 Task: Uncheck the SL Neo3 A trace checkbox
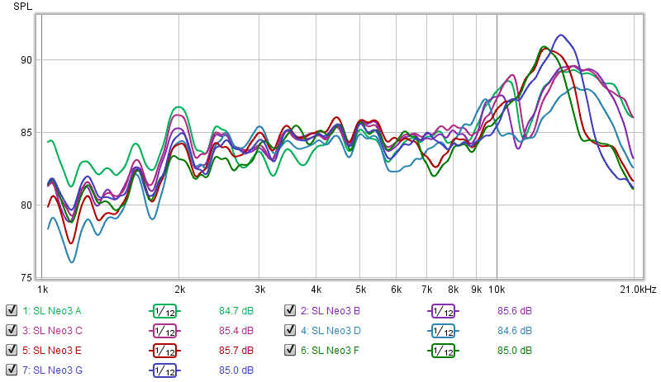(x=12, y=311)
